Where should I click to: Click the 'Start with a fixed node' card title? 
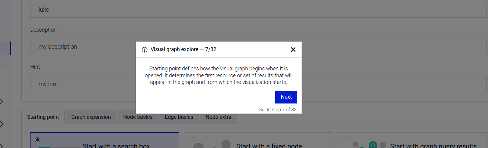pyautogui.click(x=269, y=146)
